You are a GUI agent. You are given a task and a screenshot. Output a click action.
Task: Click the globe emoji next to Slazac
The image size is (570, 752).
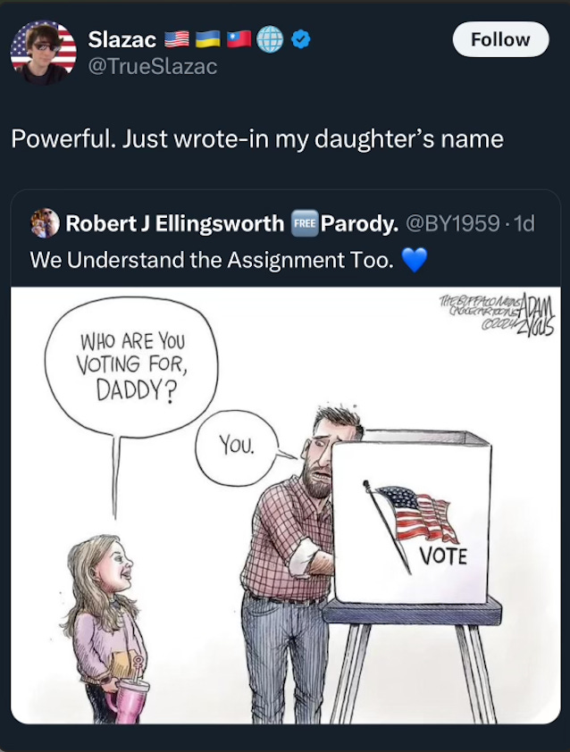click(x=270, y=39)
